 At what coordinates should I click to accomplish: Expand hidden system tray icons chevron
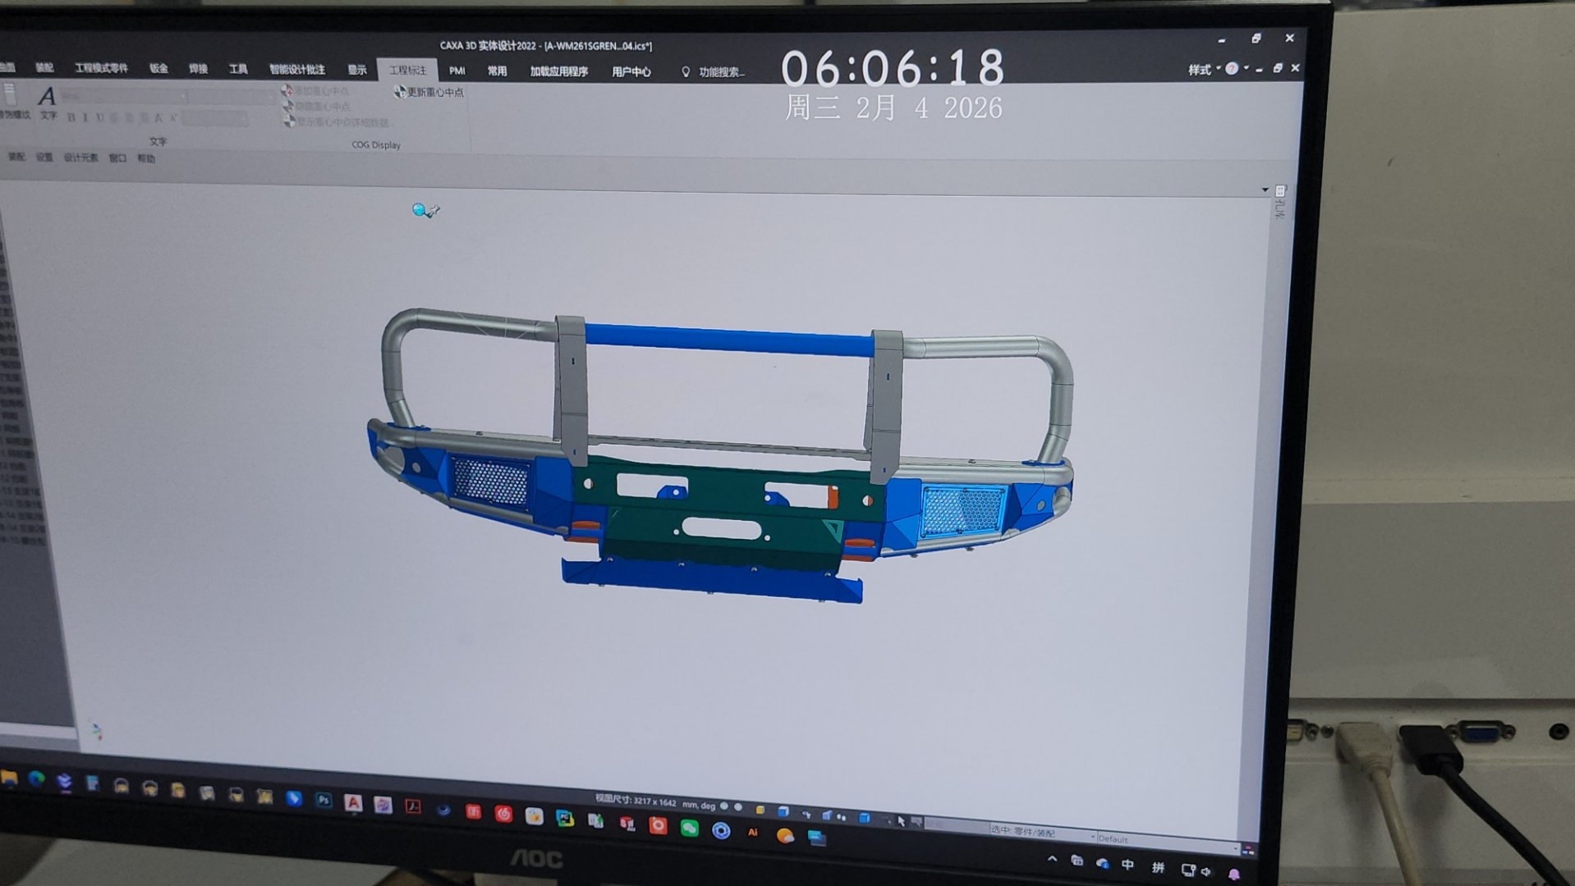click(x=1052, y=859)
